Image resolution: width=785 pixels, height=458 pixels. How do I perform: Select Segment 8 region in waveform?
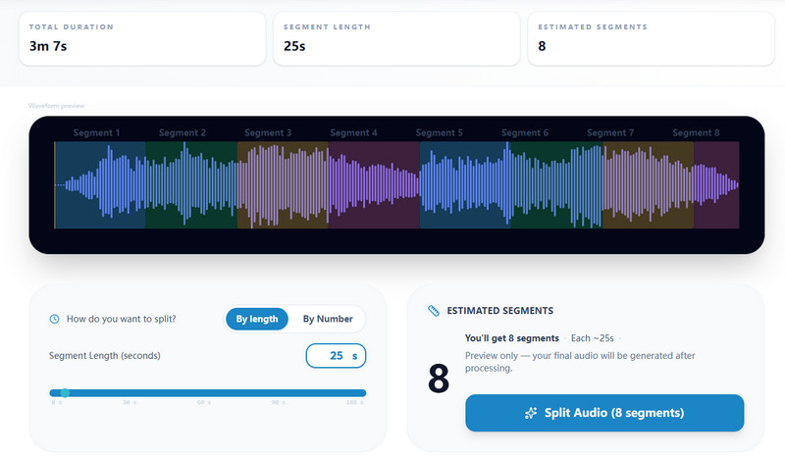point(716,185)
